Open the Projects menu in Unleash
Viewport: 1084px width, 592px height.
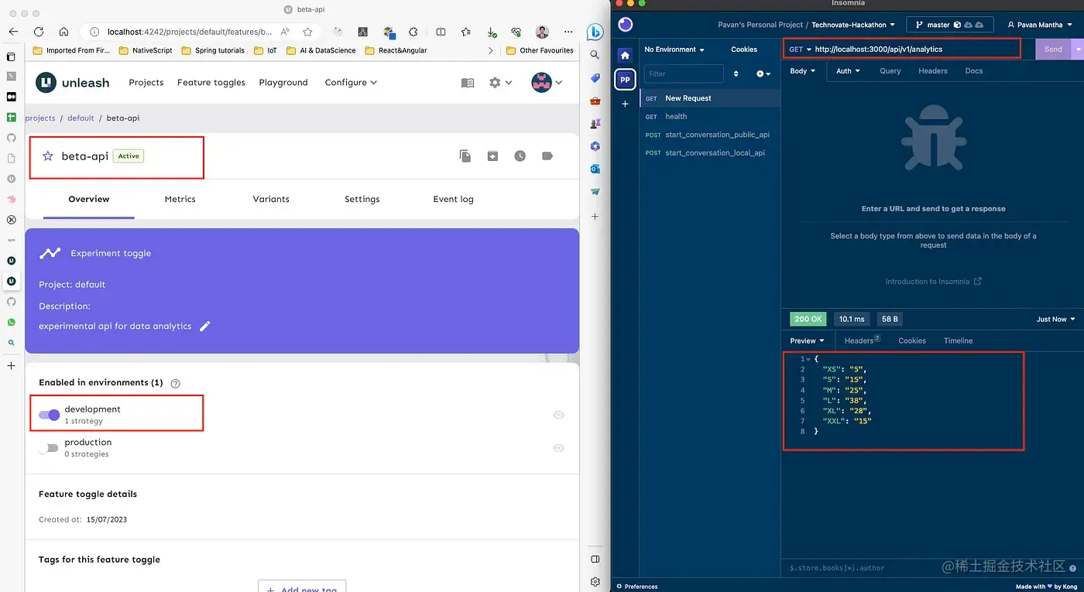(x=146, y=82)
